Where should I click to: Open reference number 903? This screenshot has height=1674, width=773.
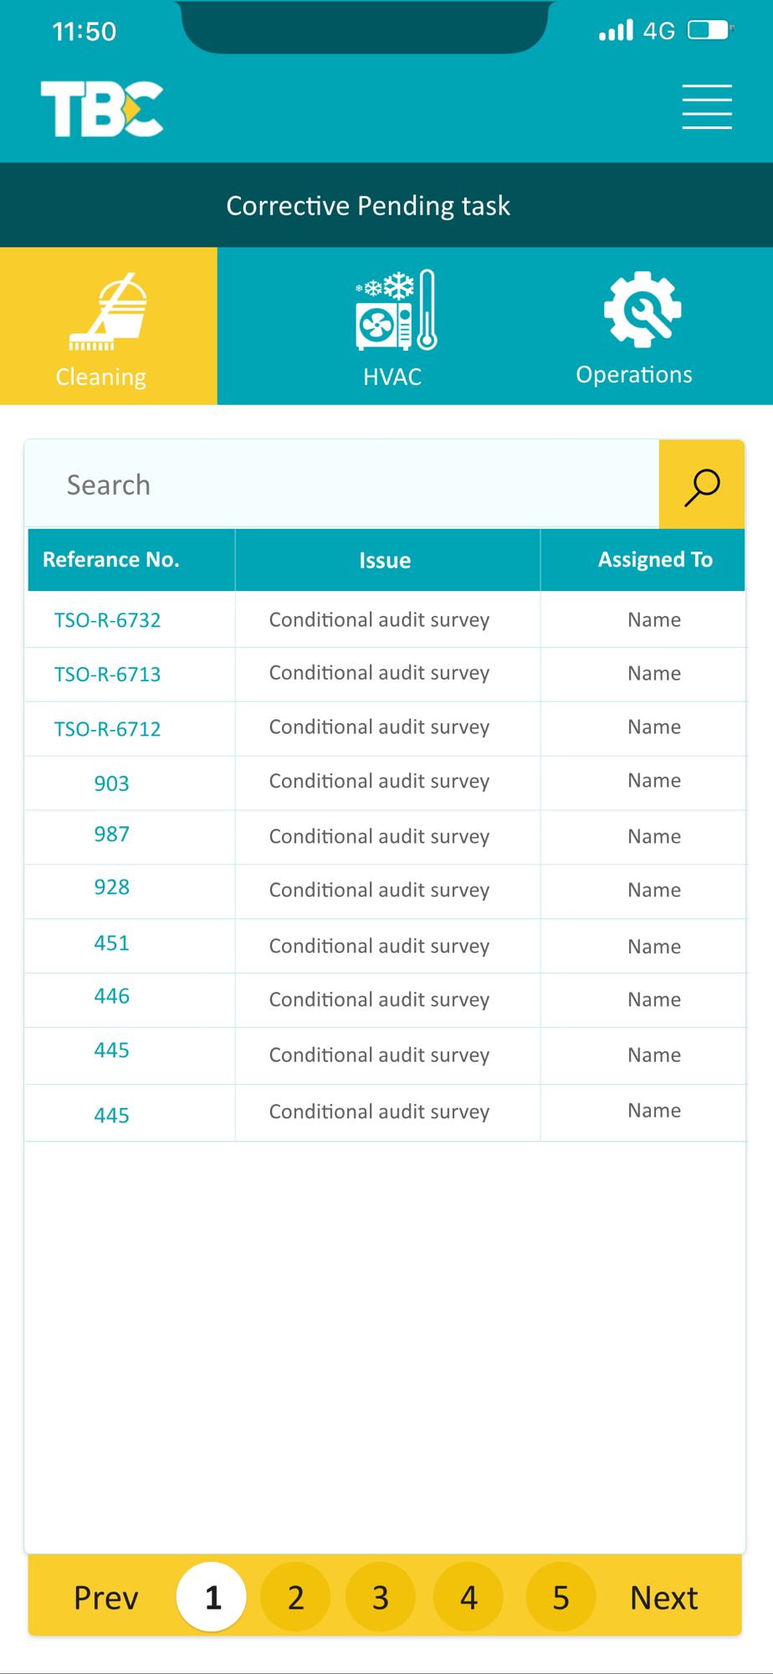(x=112, y=783)
